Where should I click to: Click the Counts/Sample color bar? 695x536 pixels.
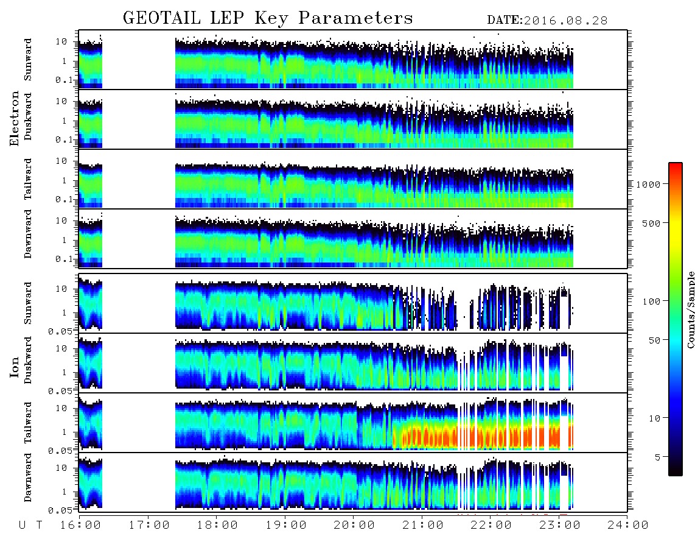click(676, 319)
